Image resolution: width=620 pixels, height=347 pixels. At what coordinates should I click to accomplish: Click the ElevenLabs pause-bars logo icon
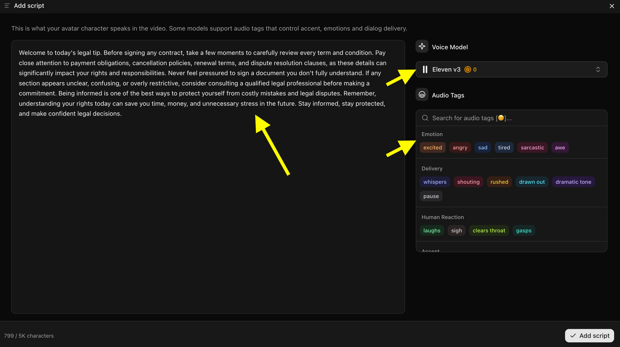(x=425, y=69)
